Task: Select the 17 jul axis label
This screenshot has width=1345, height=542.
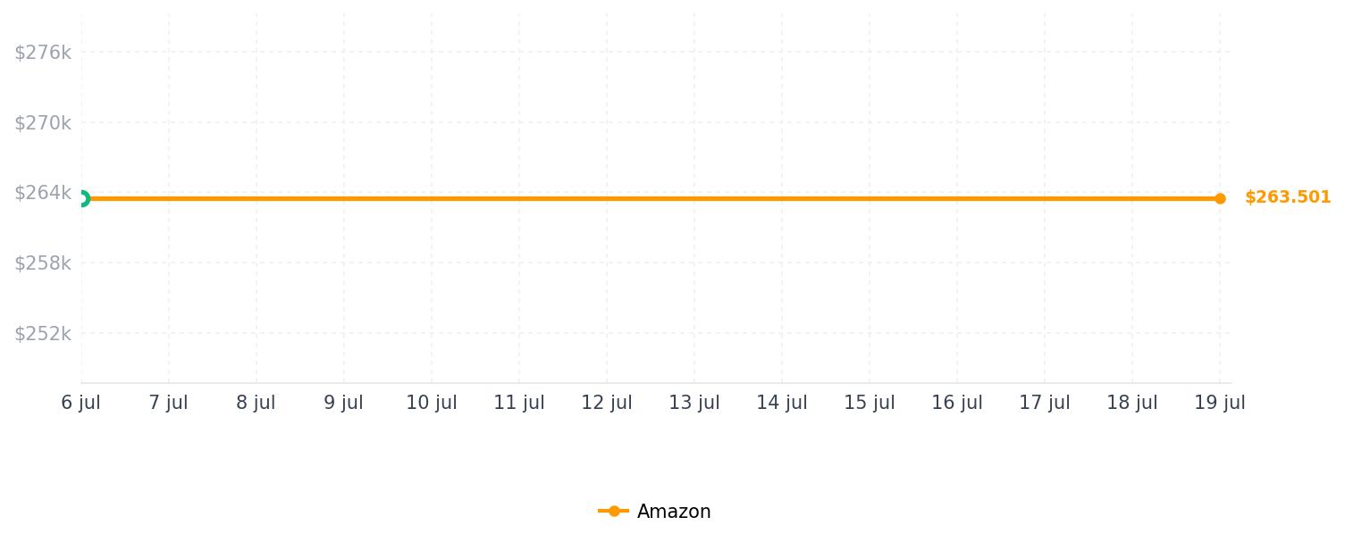Action: [1045, 403]
